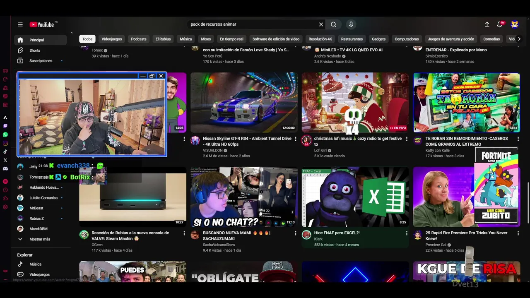Image resolution: width=530 pixels, height=298 pixels.
Task: Show more filter chips with right arrow
Action: [x=519, y=39]
